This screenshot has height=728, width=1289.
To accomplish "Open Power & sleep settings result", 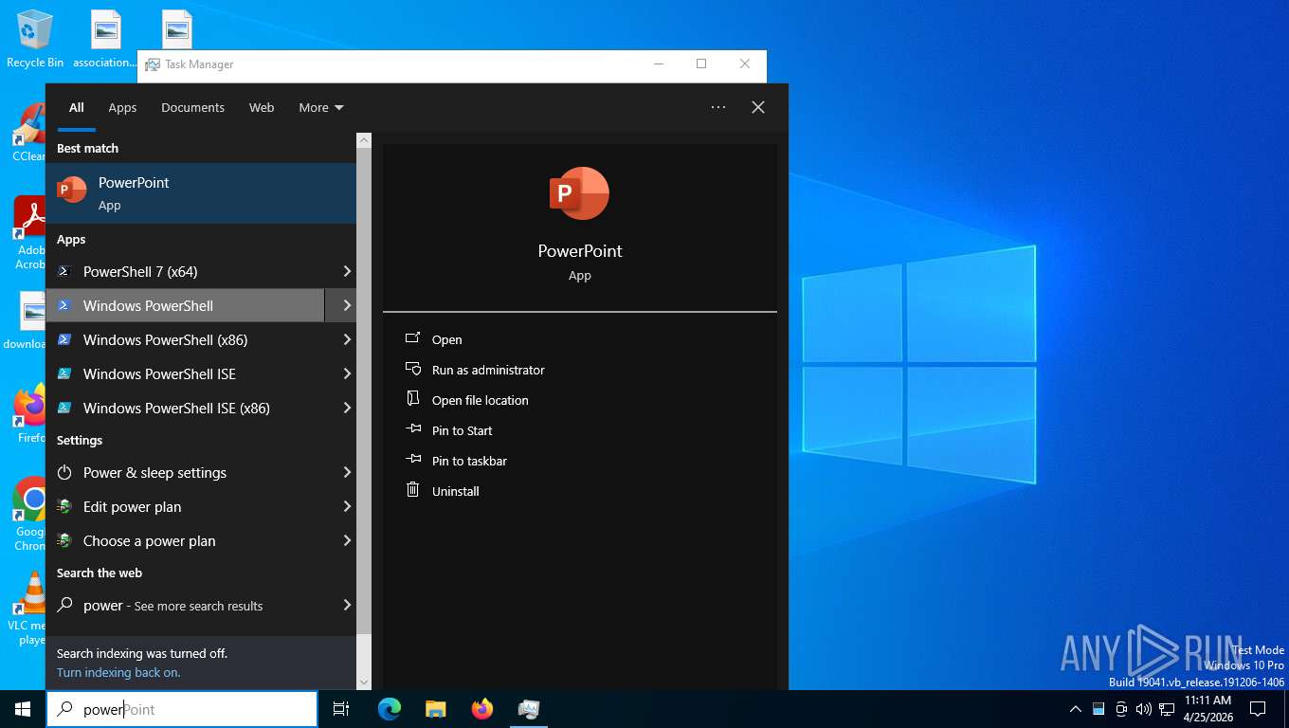I will (x=185, y=472).
